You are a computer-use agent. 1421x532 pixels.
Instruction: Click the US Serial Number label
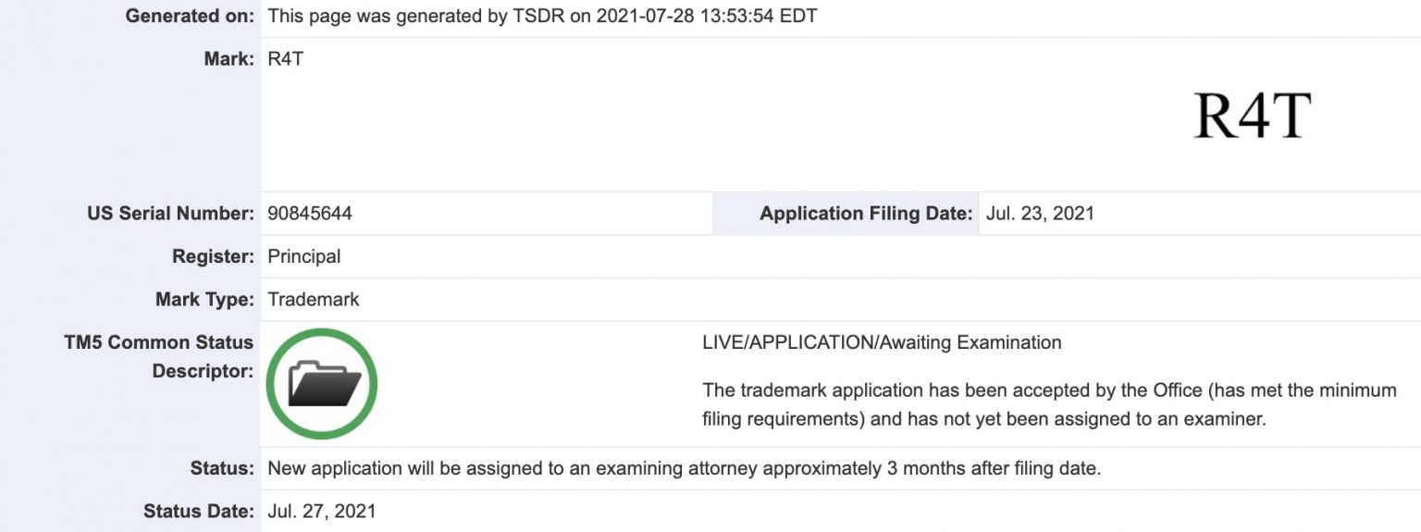[170, 214]
